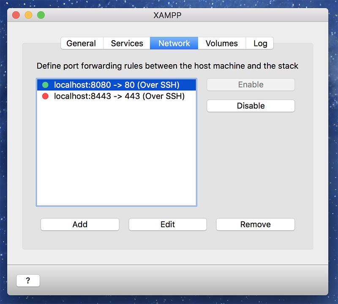Image resolution: width=338 pixels, height=304 pixels.
Task: Disable the selected forwarding rule
Action: [x=251, y=106]
